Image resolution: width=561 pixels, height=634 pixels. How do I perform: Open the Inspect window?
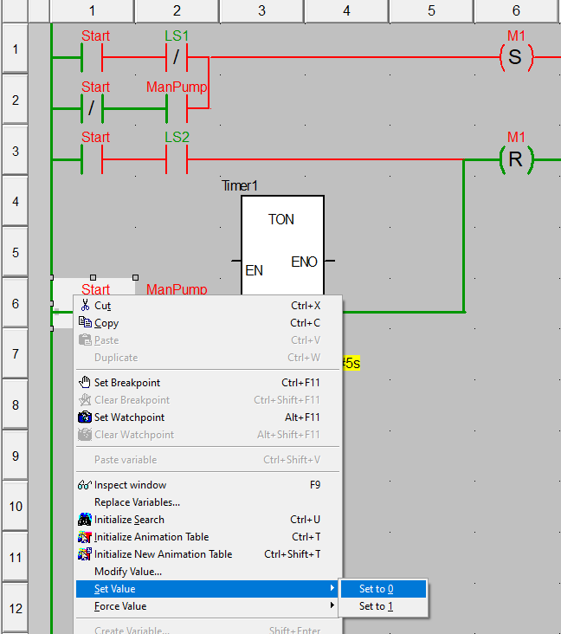(x=130, y=485)
